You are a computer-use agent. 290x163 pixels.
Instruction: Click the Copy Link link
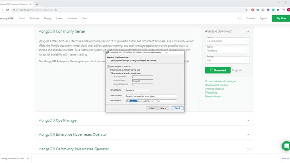(237, 71)
